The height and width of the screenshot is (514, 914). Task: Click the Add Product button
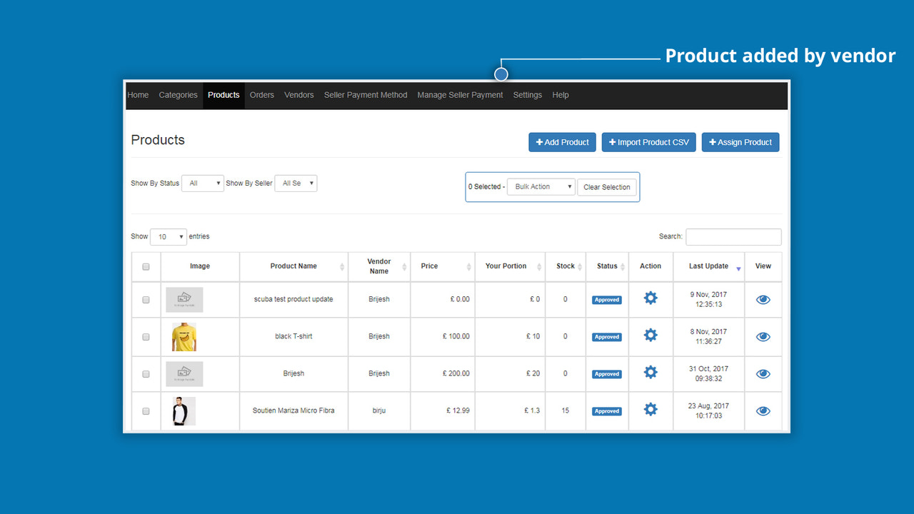[x=562, y=142]
